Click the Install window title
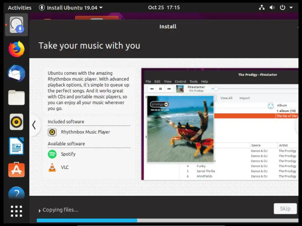This screenshot has height=226, width=302. tap(168, 26)
